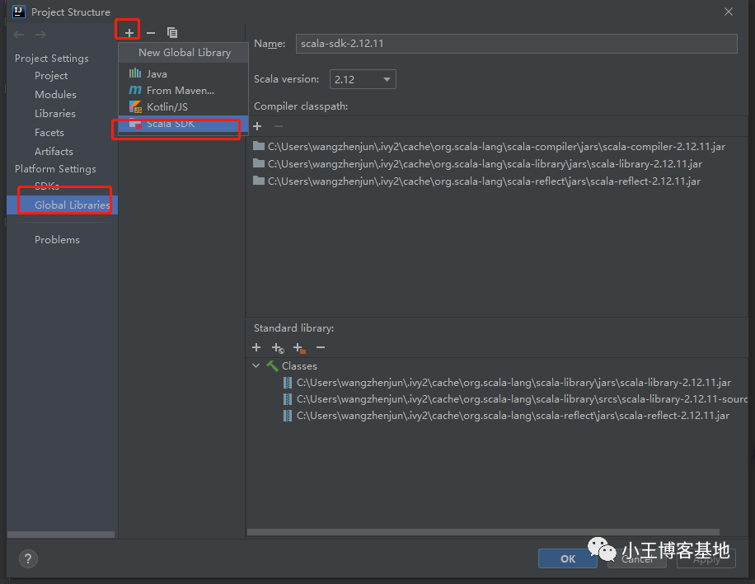The image size is (755, 584).
Task: Collapse the Classes tree node
Action: click(x=256, y=365)
